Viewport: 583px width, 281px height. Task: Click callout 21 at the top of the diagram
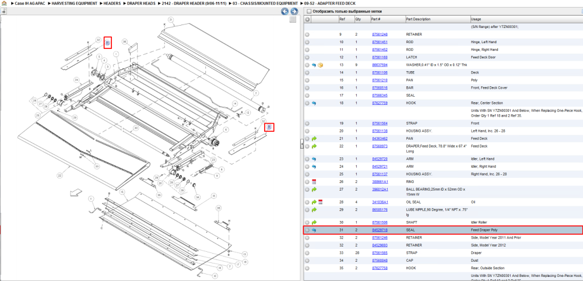point(171,19)
